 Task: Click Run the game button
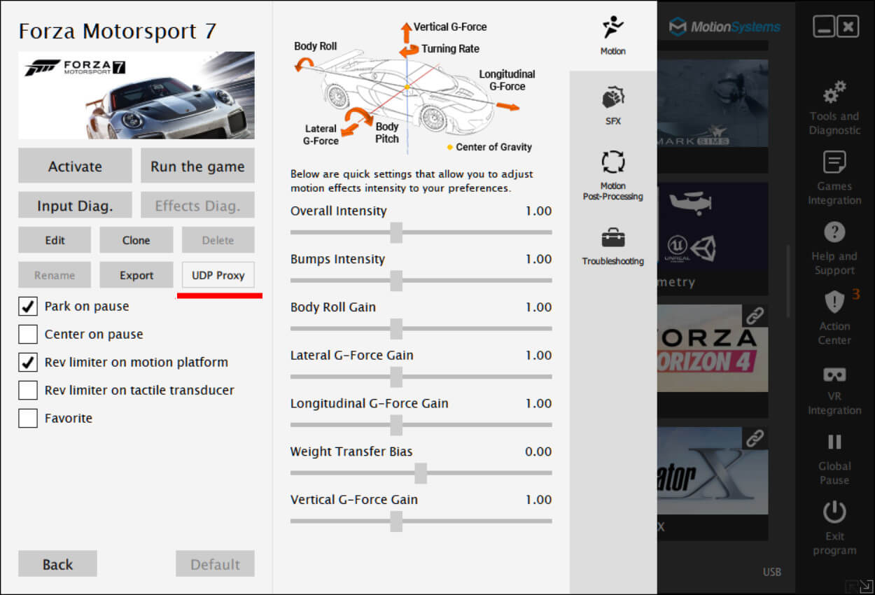[197, 166]
